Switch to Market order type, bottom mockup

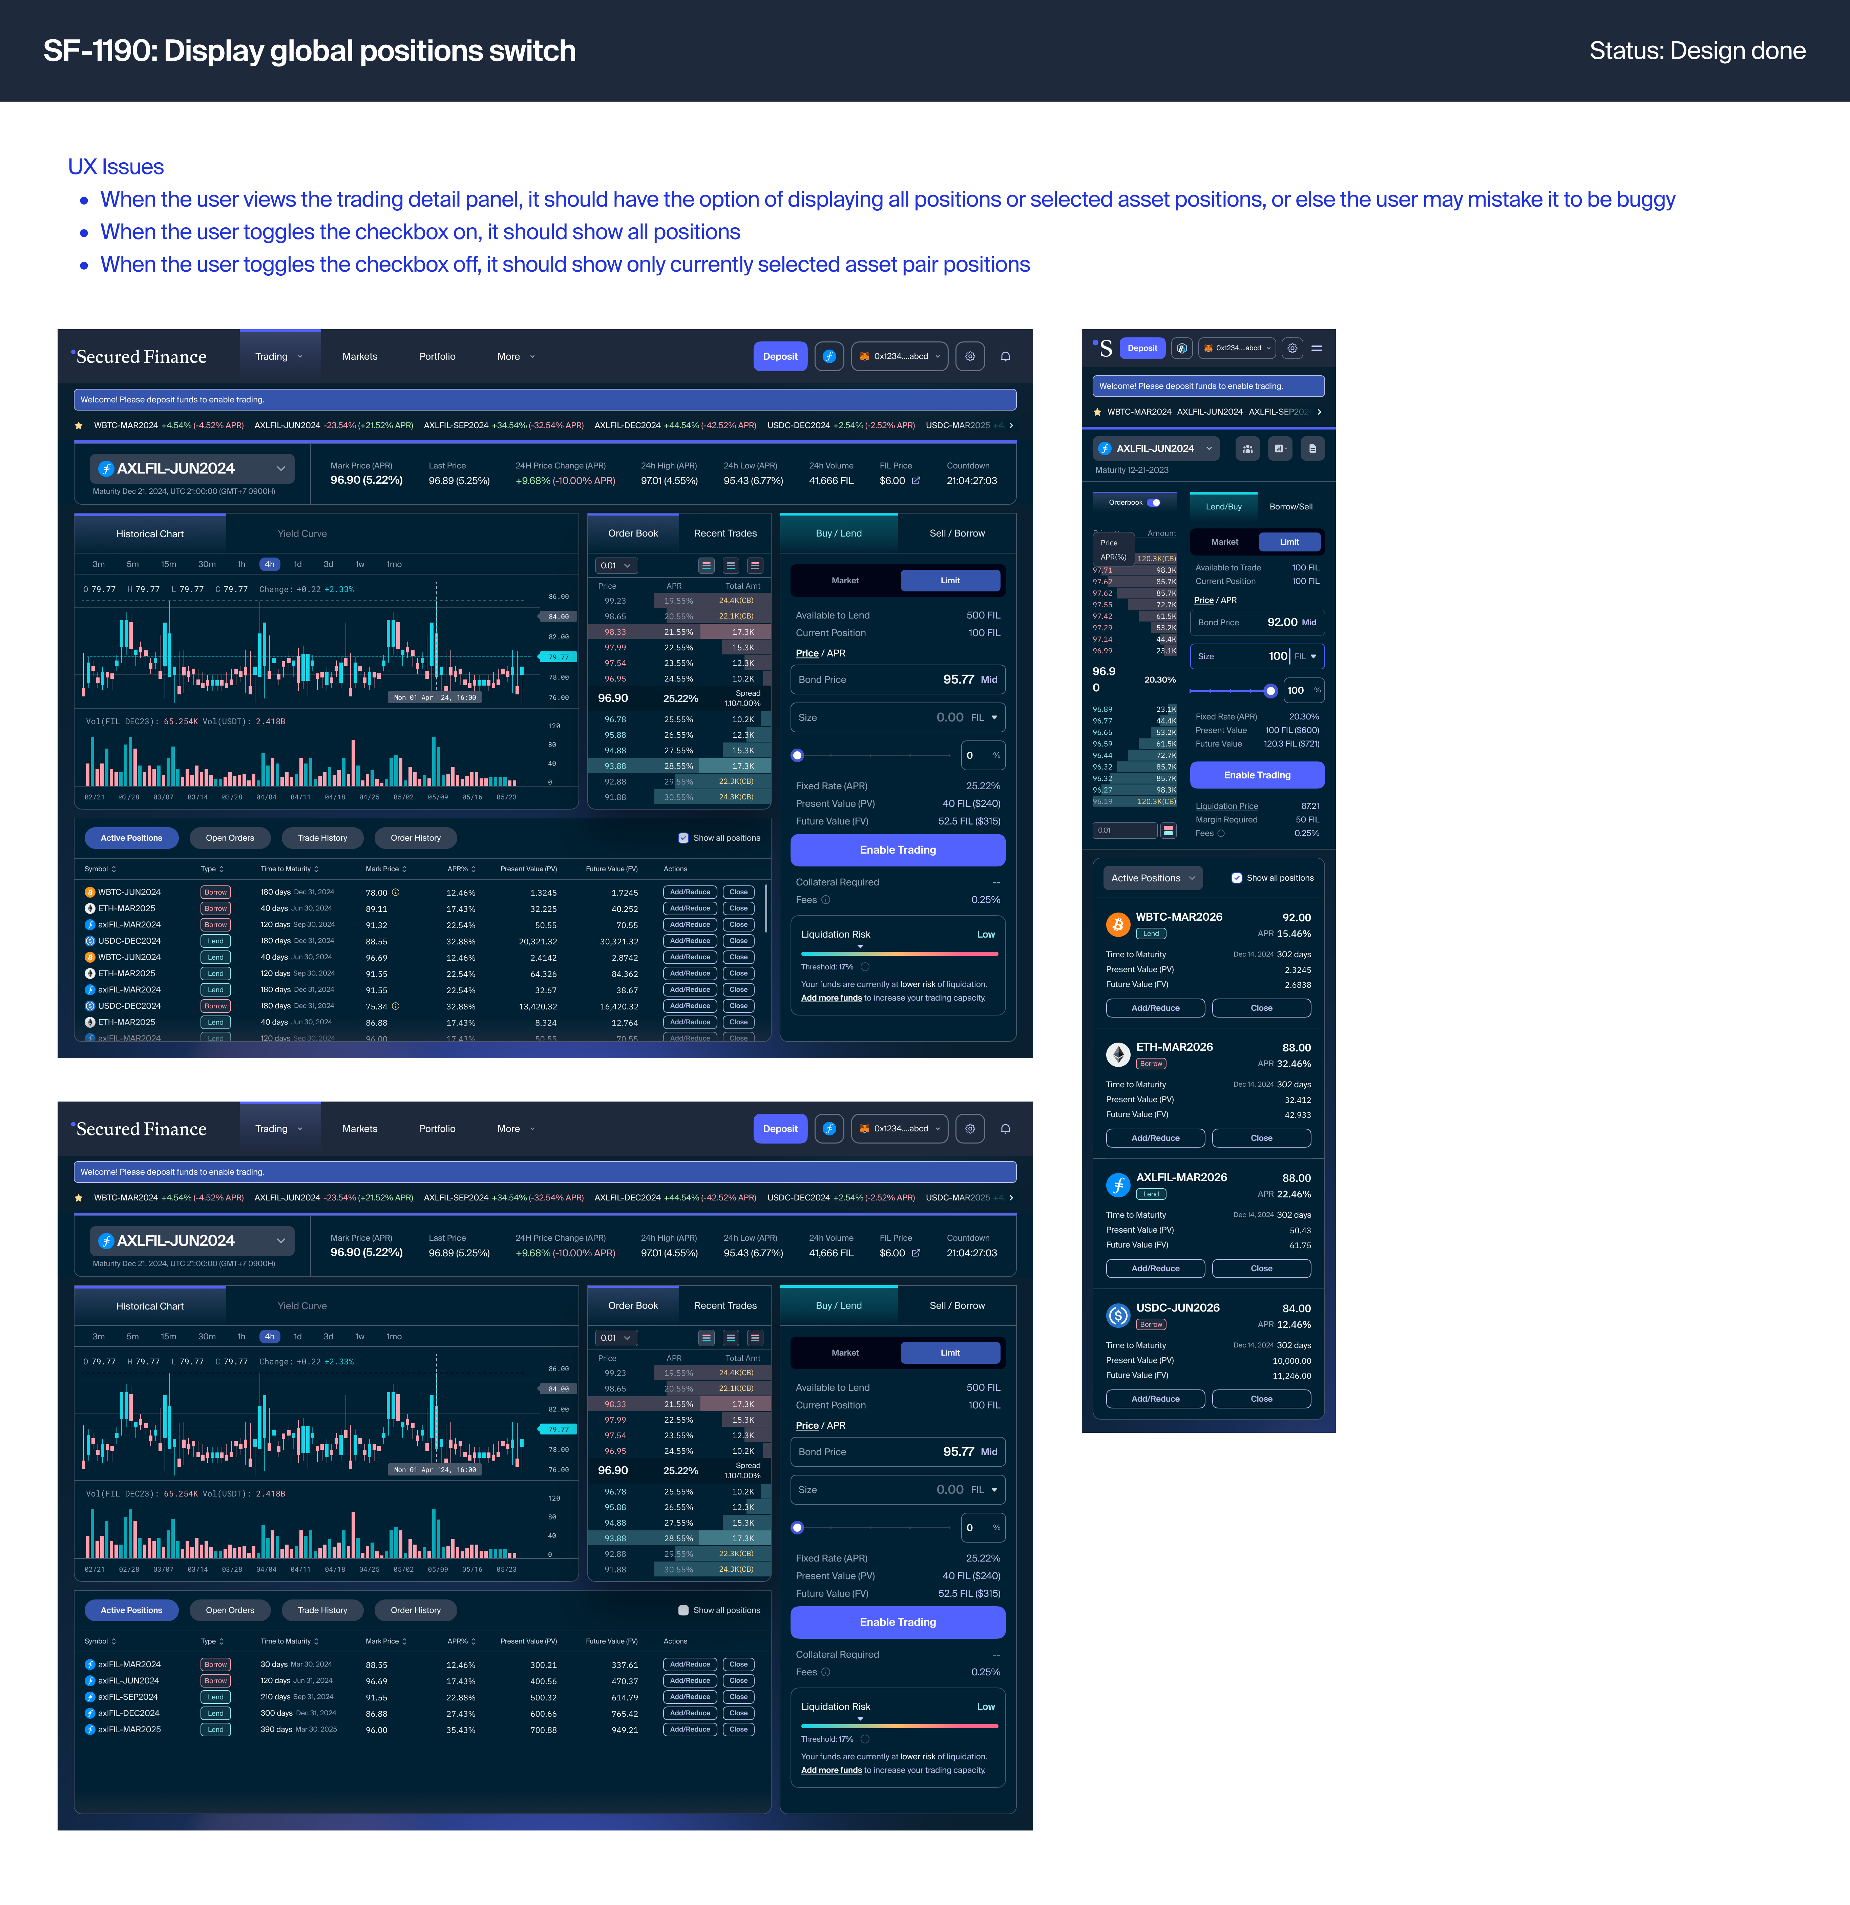845,1353
